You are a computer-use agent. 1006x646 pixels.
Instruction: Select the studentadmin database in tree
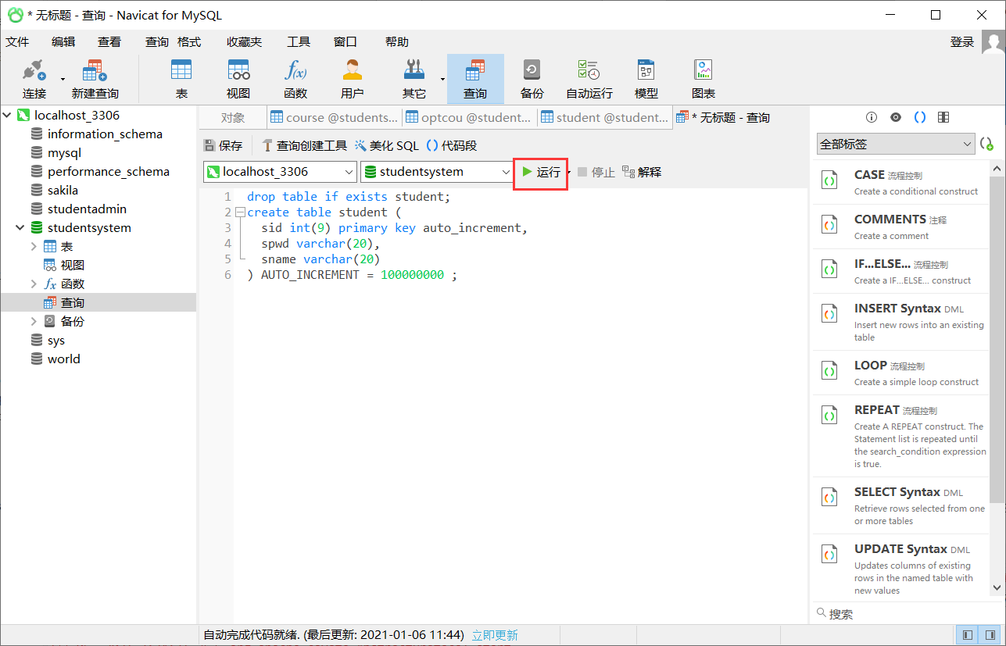click(87, 209)
